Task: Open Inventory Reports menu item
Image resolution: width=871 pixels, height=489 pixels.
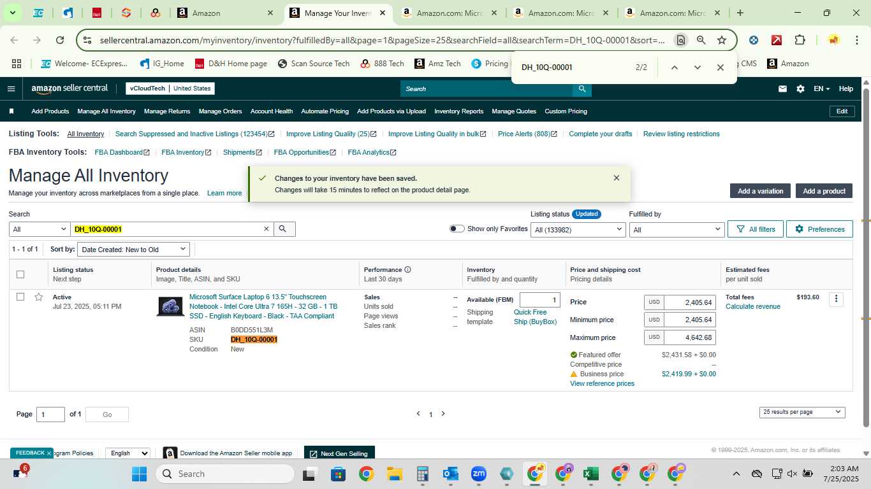Action: [x=459, y=111]
